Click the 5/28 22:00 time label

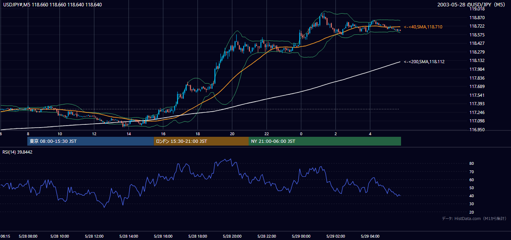266,236
